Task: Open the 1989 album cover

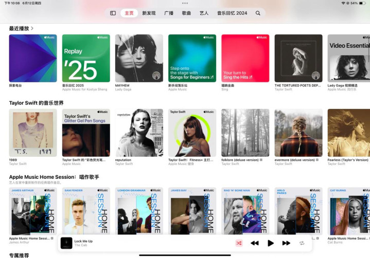Action: tap(33, 133)
